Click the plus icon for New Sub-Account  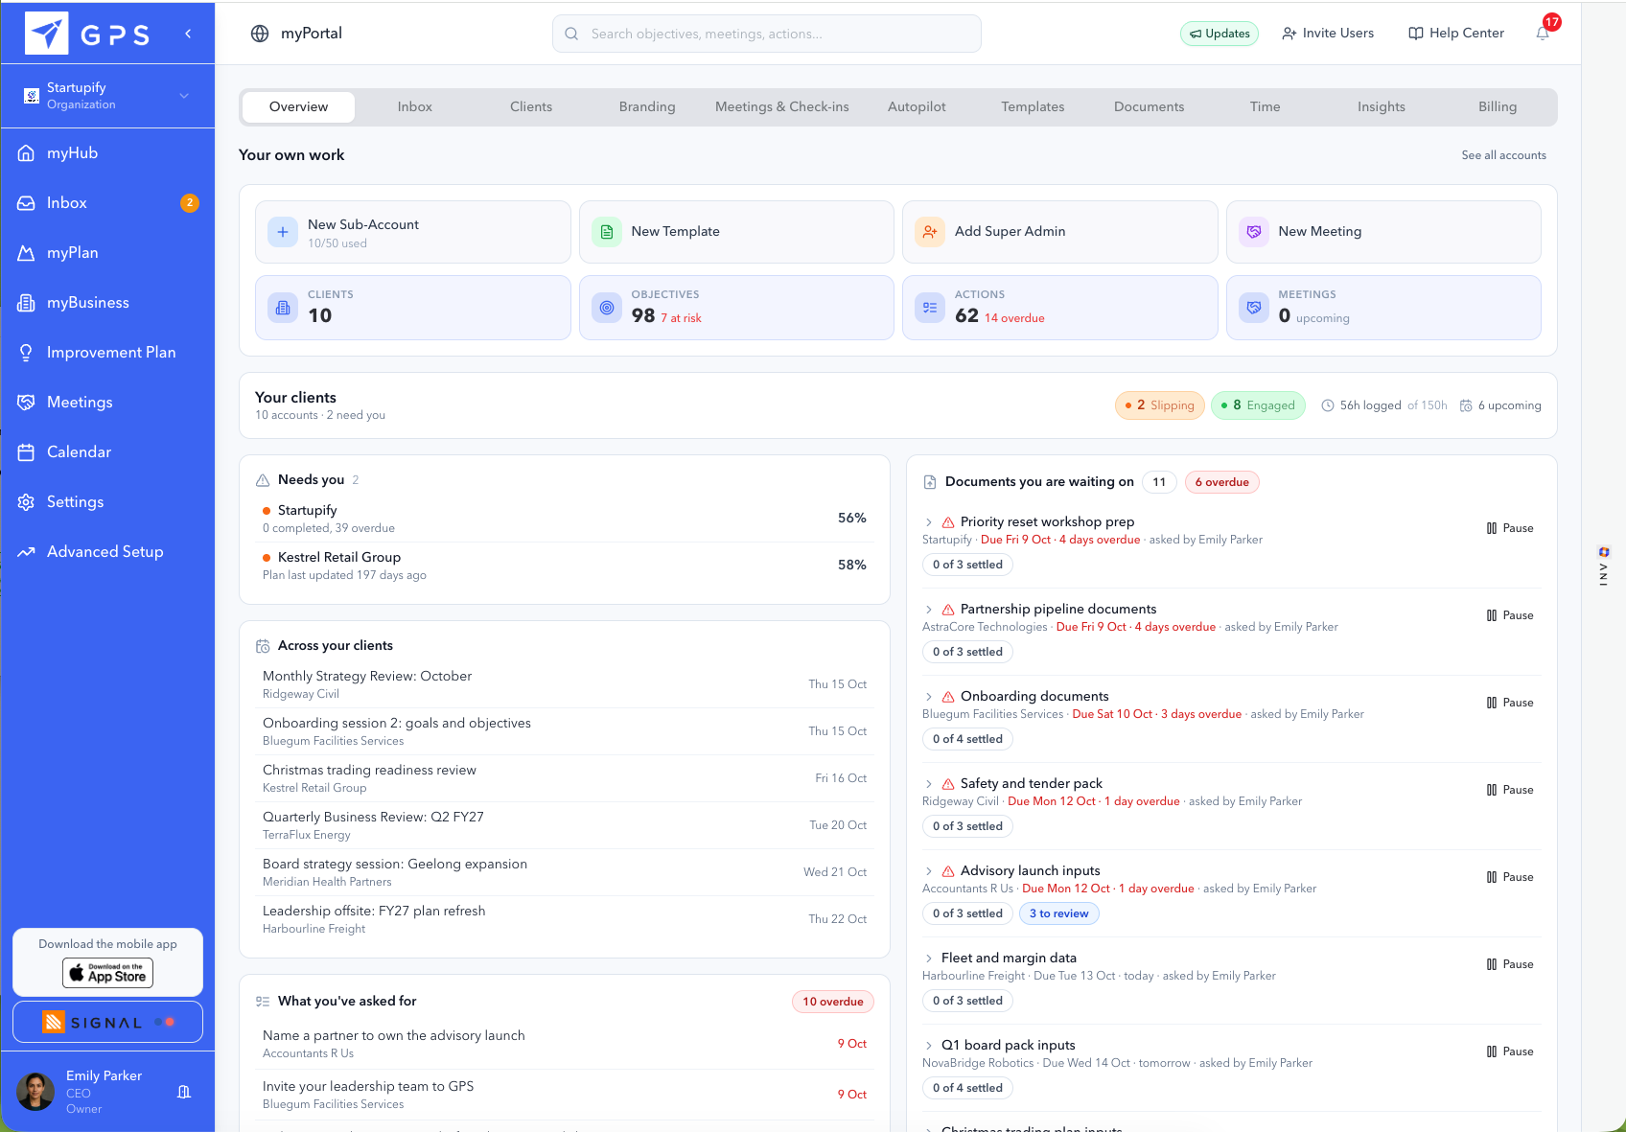point(283,232)
